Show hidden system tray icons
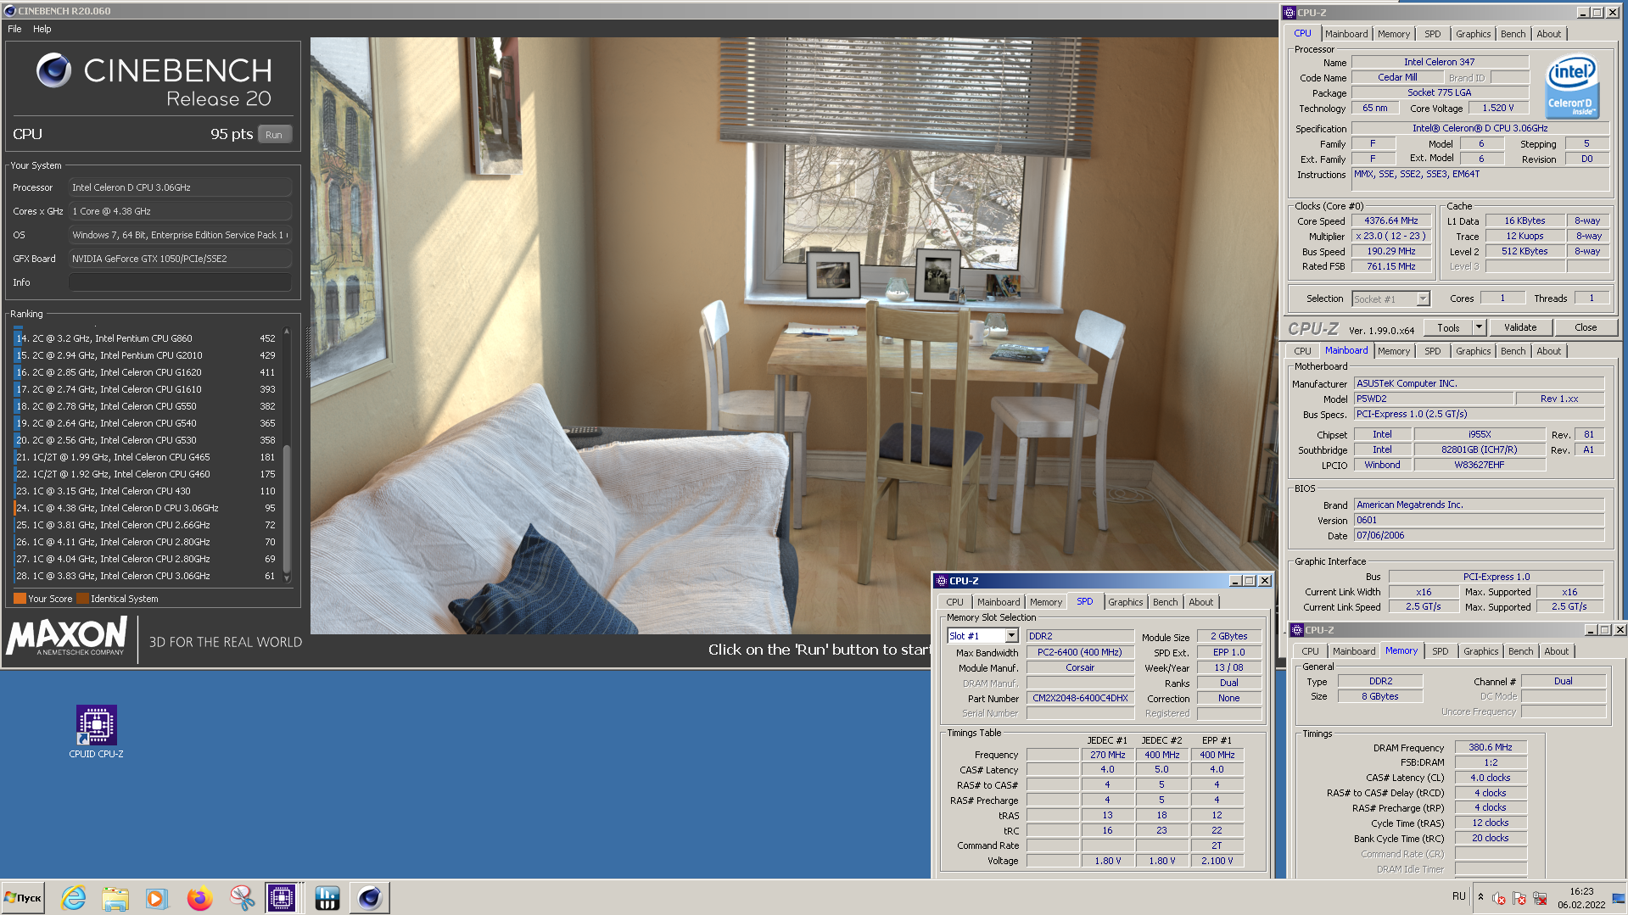 click(1480, 897)
